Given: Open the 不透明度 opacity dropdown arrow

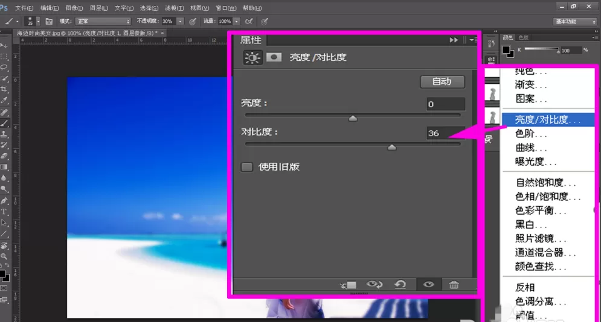Looking at the screenshot, I should pyautogui.click(x=180, y=22).
